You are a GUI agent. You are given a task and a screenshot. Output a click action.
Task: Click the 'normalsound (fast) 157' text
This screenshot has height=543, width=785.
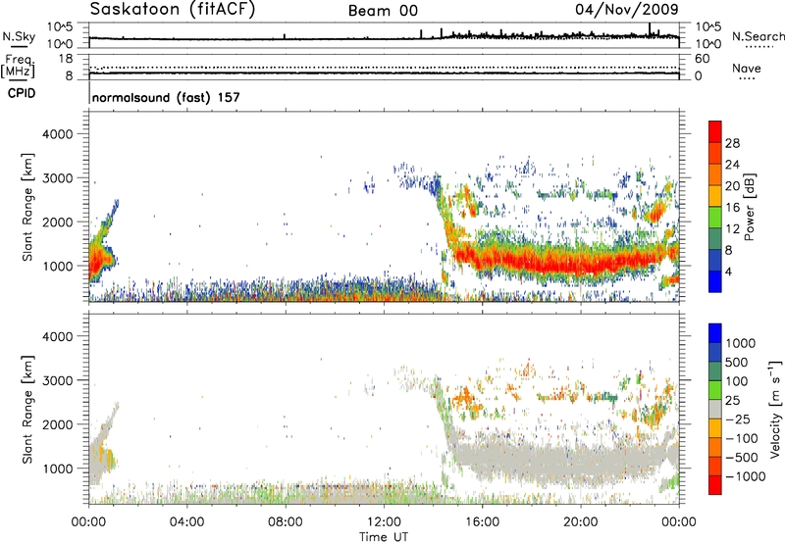(166, 97)
